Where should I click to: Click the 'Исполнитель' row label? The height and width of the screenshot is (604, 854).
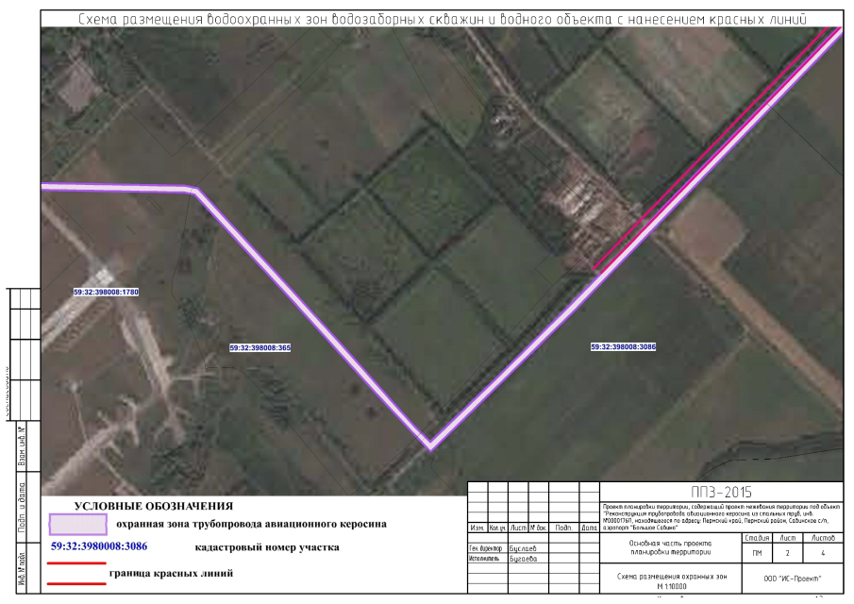(484, 559)
